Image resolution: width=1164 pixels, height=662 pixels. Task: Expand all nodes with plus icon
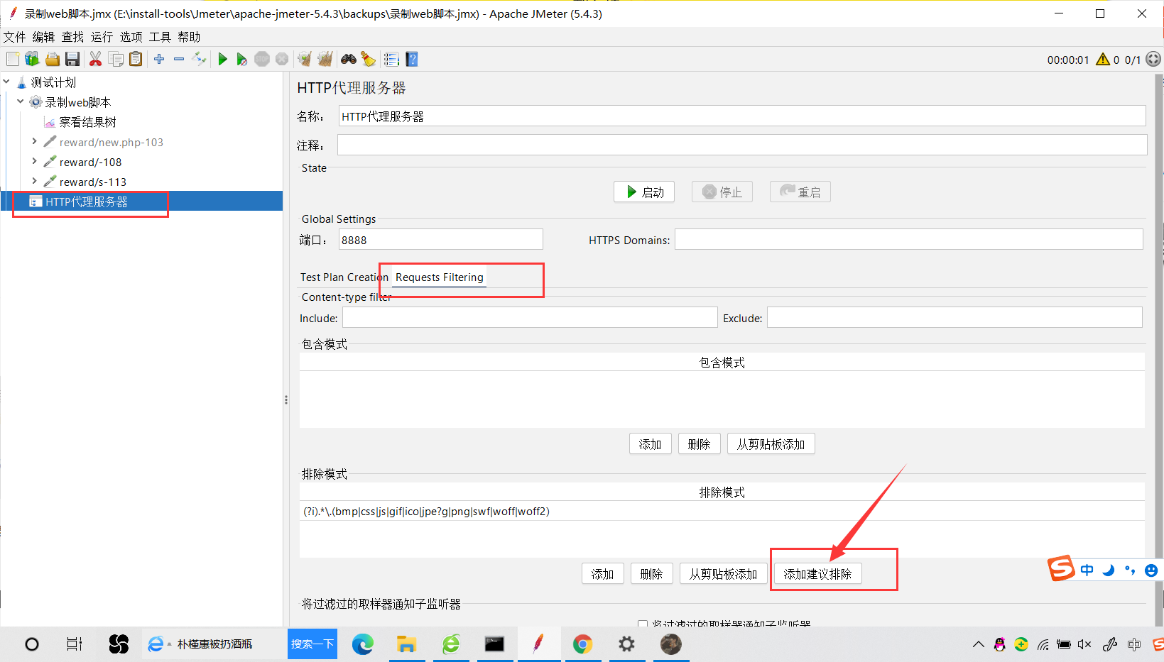coord(159,59)
